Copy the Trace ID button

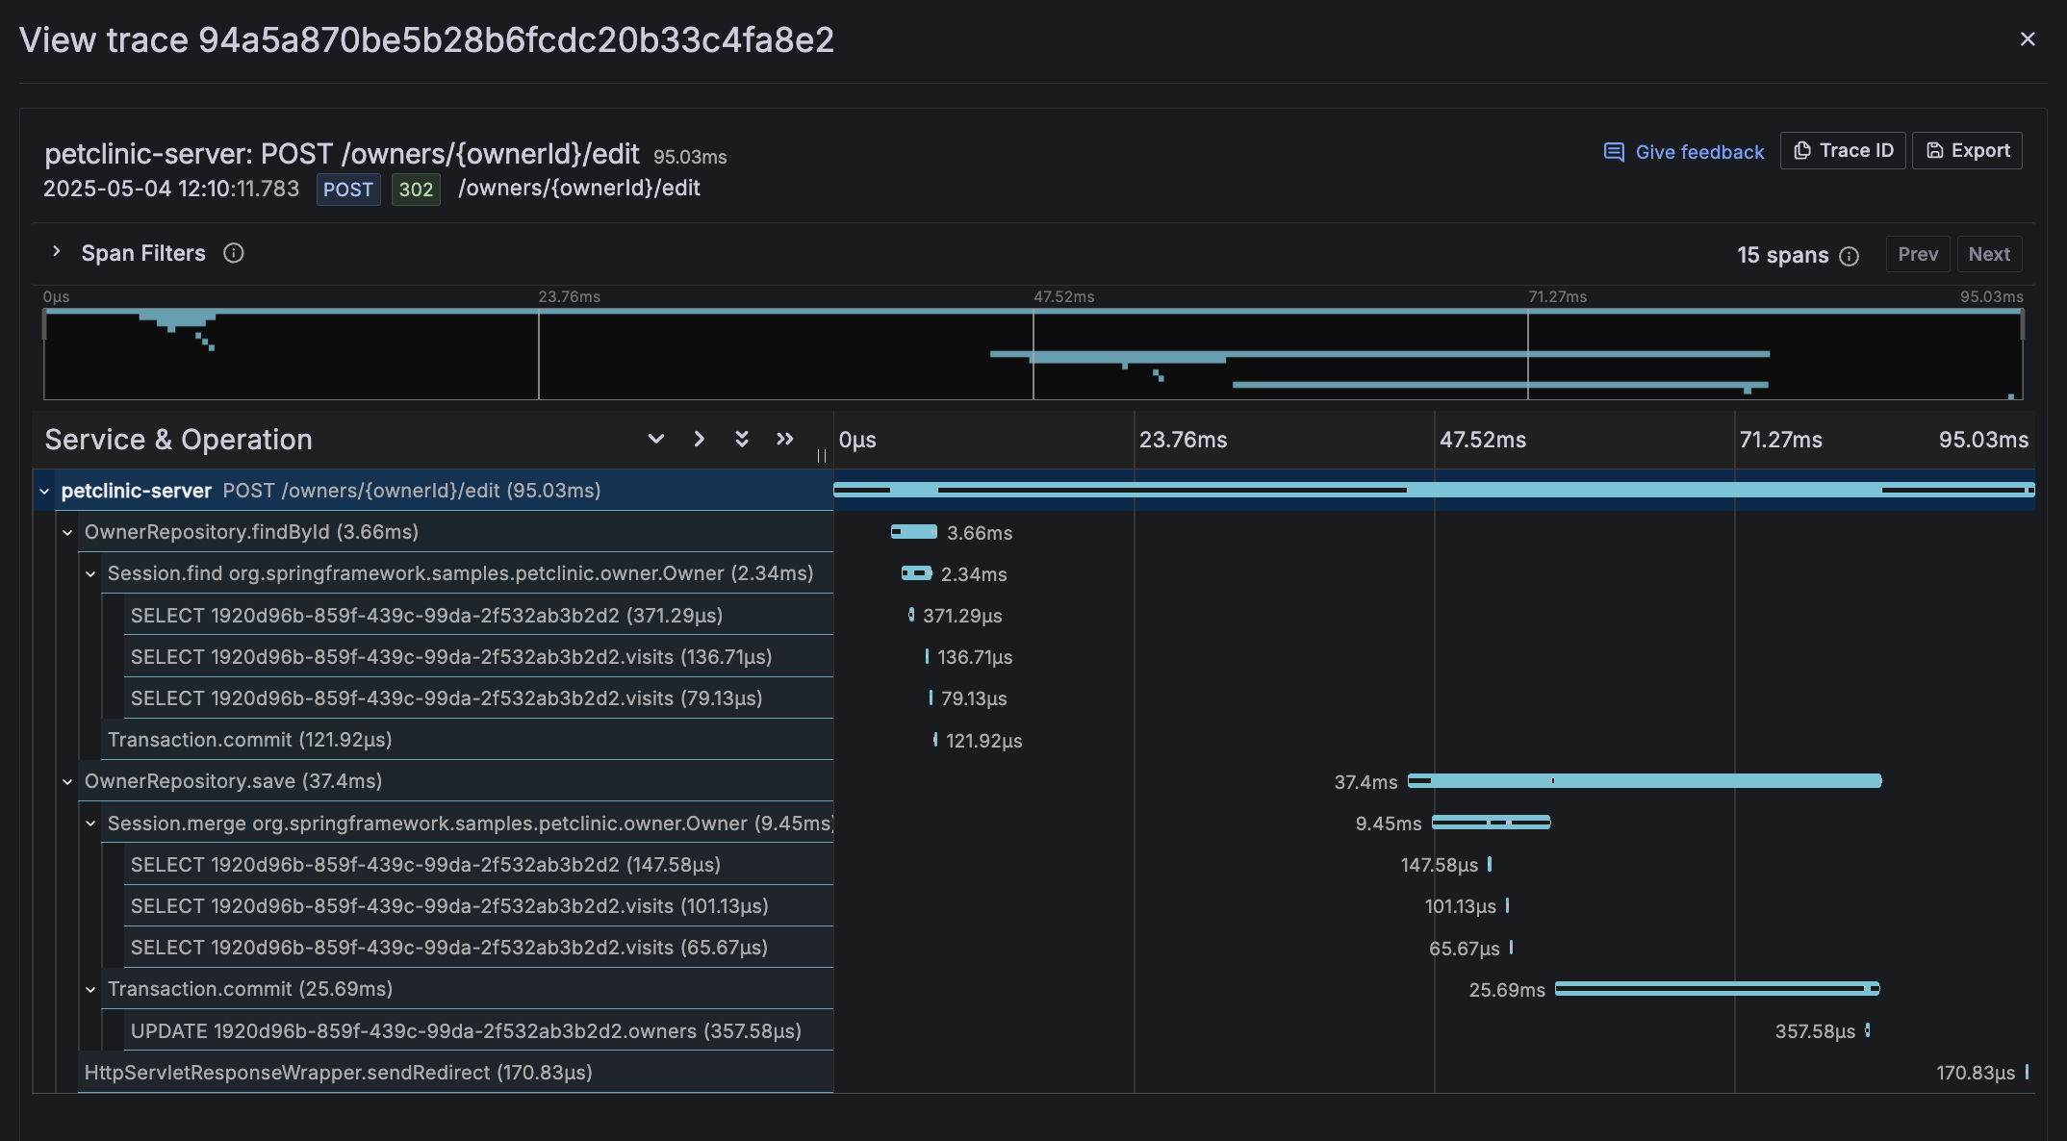tap(1843, 151)
